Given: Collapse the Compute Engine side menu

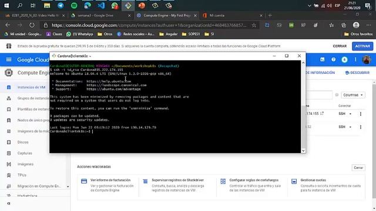Looking at the screenshot, I should [9, 203].
